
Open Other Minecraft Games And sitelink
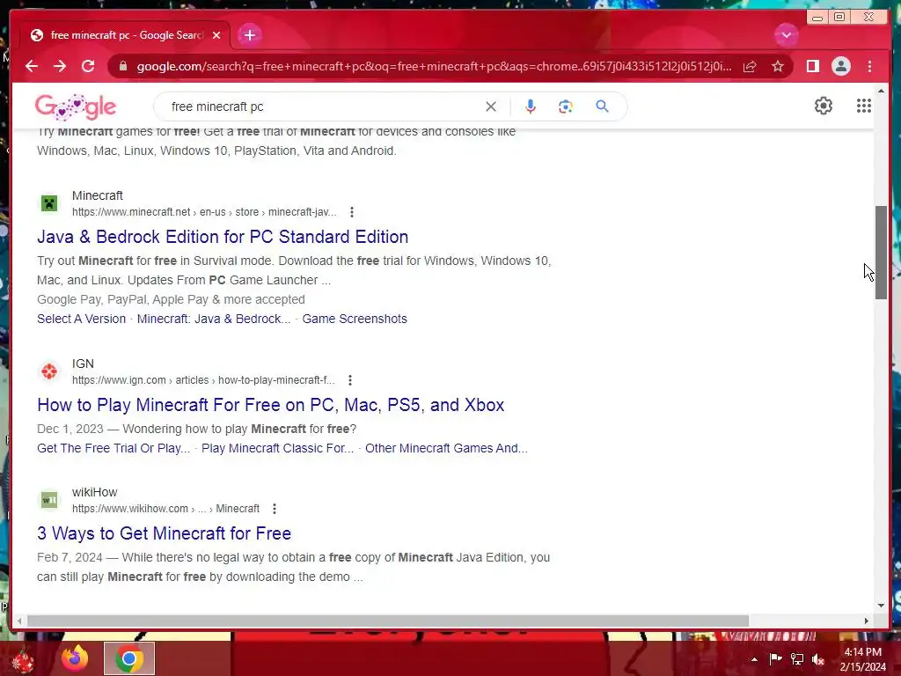tap(446, 448)
